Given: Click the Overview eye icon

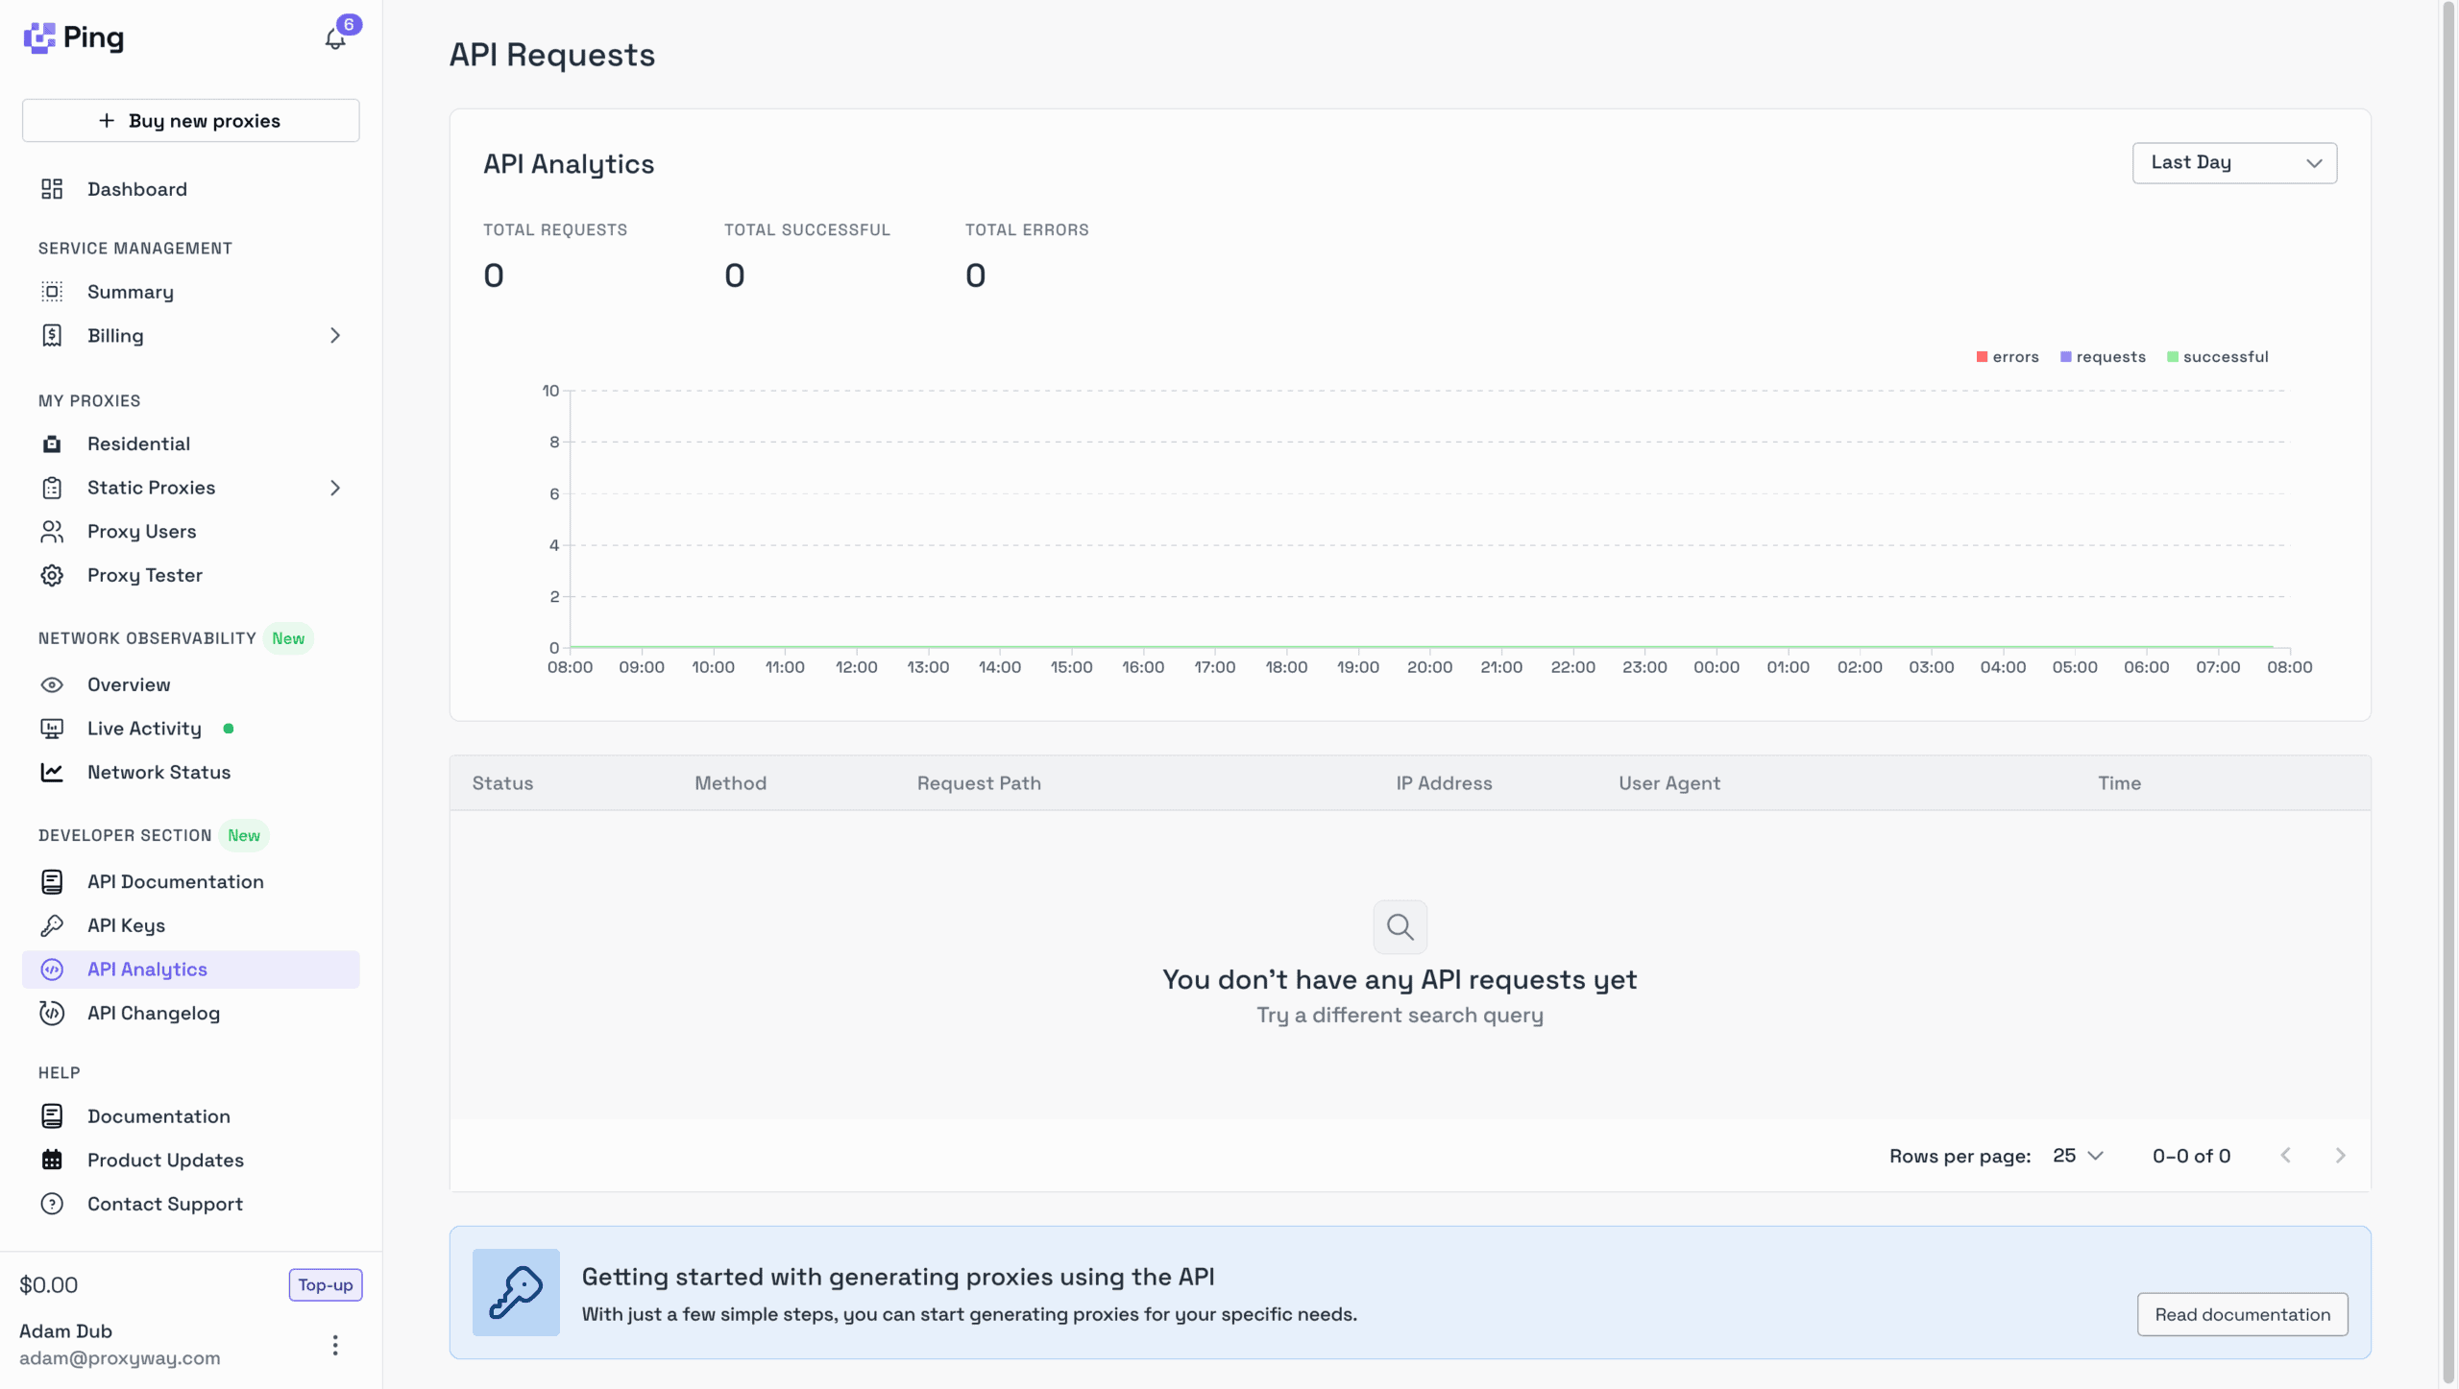Looking at the screenshot, I should coord(52,684).
